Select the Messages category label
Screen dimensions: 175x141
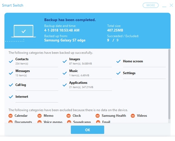click(22, 71)
